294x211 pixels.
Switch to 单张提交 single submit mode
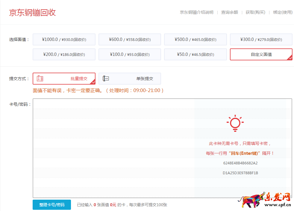click(x=145, y=79)
